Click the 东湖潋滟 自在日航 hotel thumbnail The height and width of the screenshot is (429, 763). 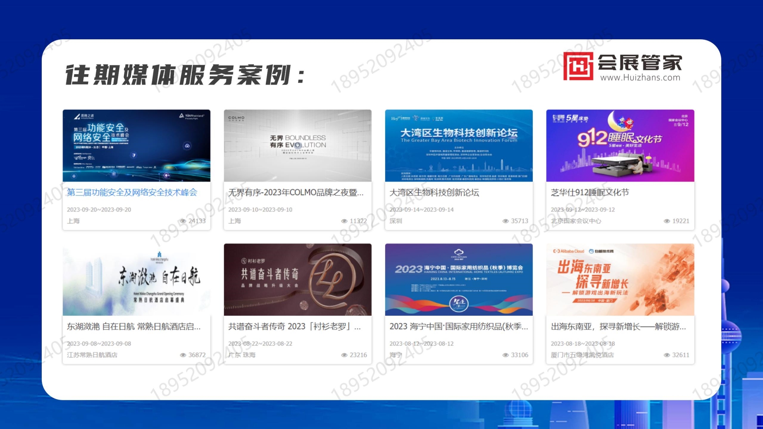click(136, 280)
